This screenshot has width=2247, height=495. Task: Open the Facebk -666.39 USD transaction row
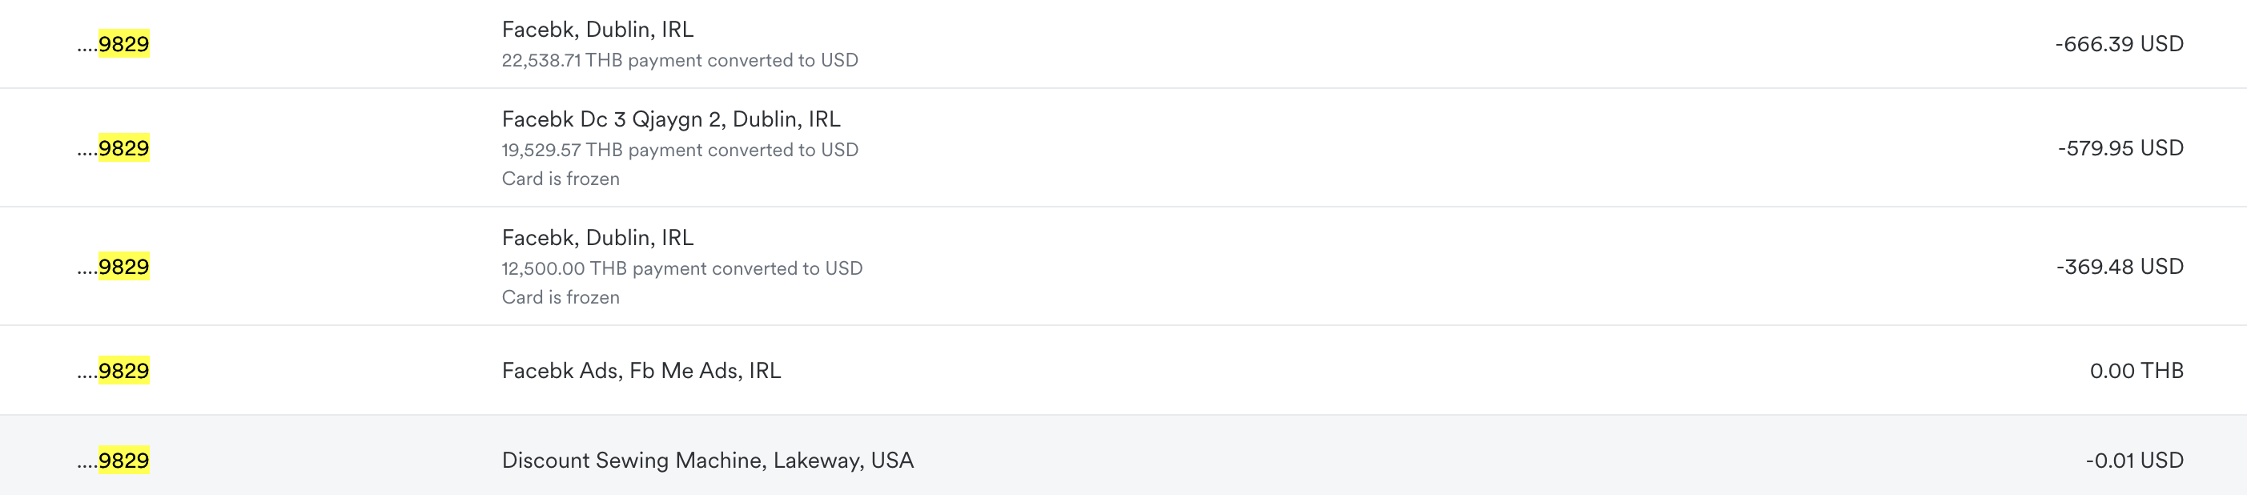1123,43
